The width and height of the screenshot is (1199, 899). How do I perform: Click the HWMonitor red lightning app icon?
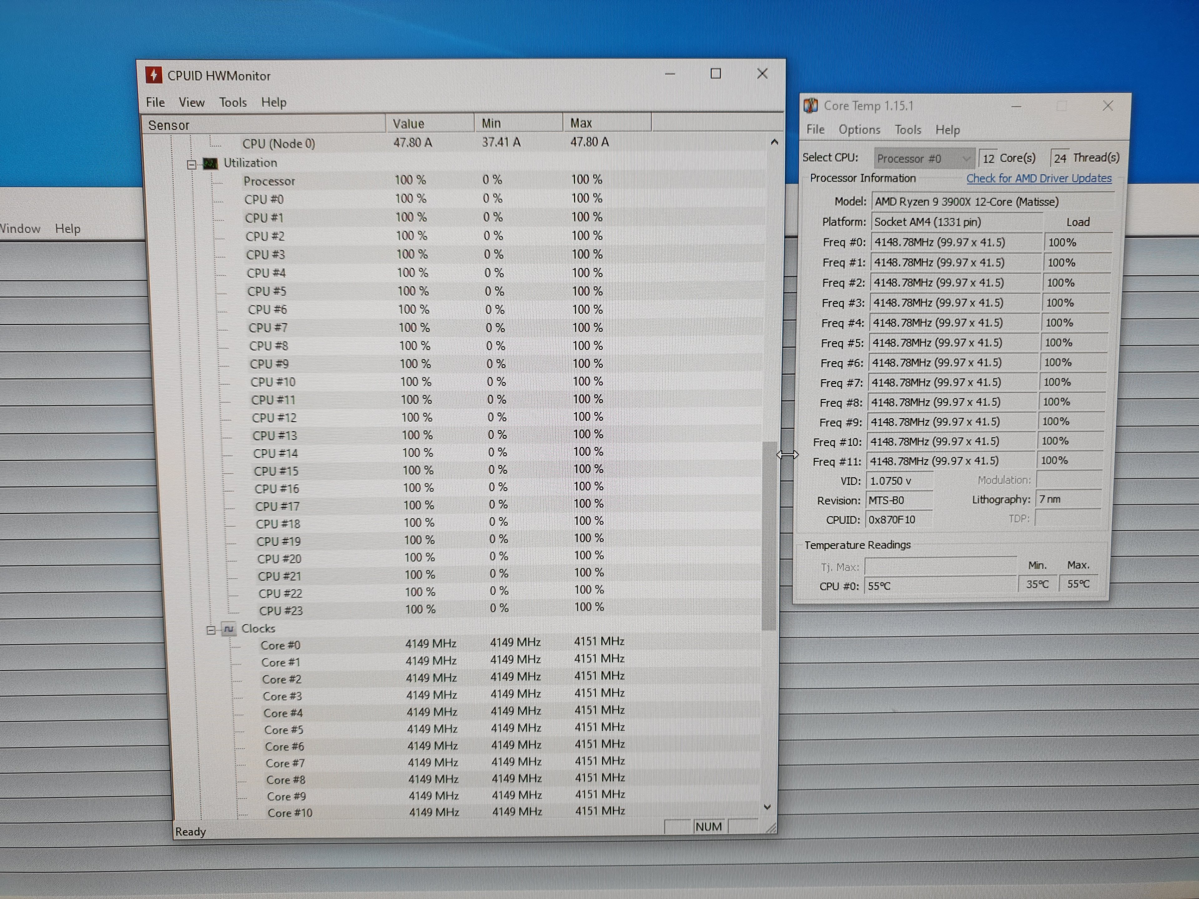pyautogui.click(x=154, y=75)
